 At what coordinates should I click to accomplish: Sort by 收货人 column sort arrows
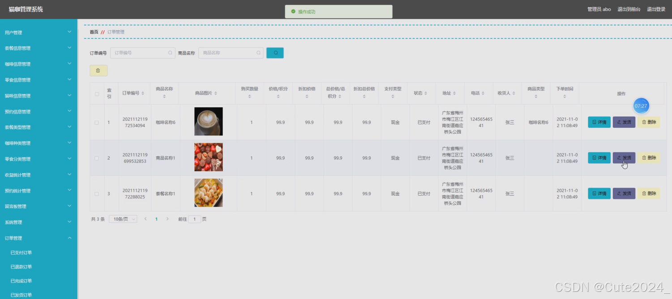point(514,93)
